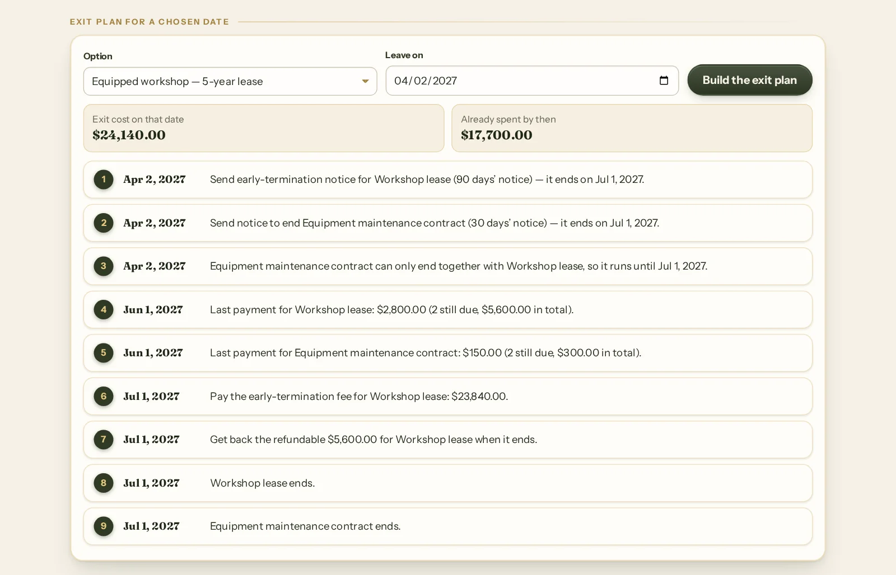Image resolution: width=896 pixels, height=575 pixels.
Task: Click the refundable $5,600.00 step text
Action: pos(374,440)
